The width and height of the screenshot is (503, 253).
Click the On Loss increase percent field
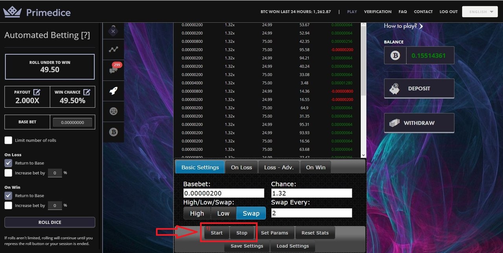tap(55, 173)
